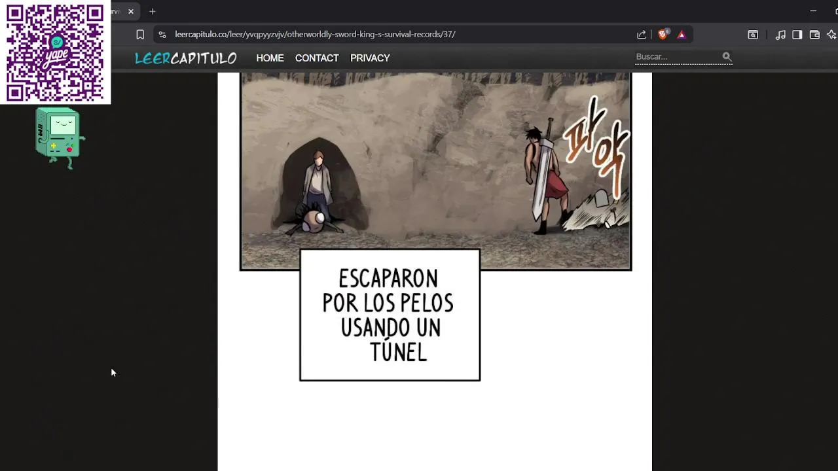
Task: Open the tab search icon
Action: [753, 35]
